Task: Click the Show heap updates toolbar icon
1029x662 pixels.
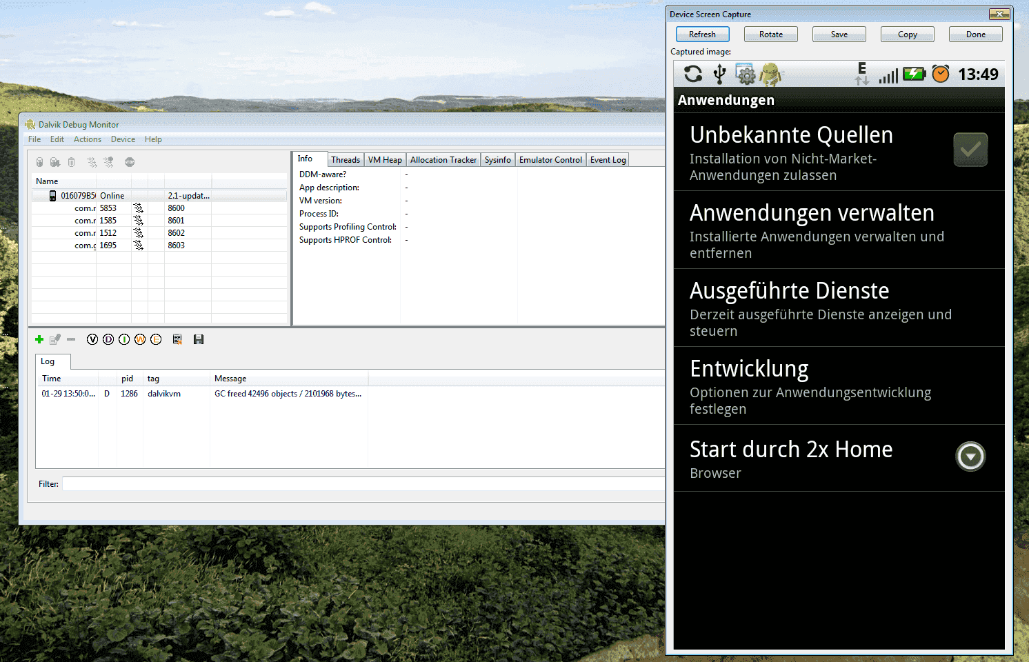Action: 39,162
